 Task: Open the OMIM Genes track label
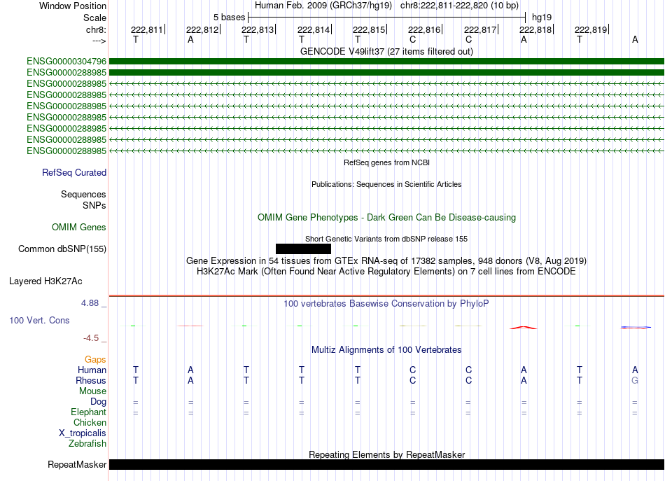[x=78, y=228]
